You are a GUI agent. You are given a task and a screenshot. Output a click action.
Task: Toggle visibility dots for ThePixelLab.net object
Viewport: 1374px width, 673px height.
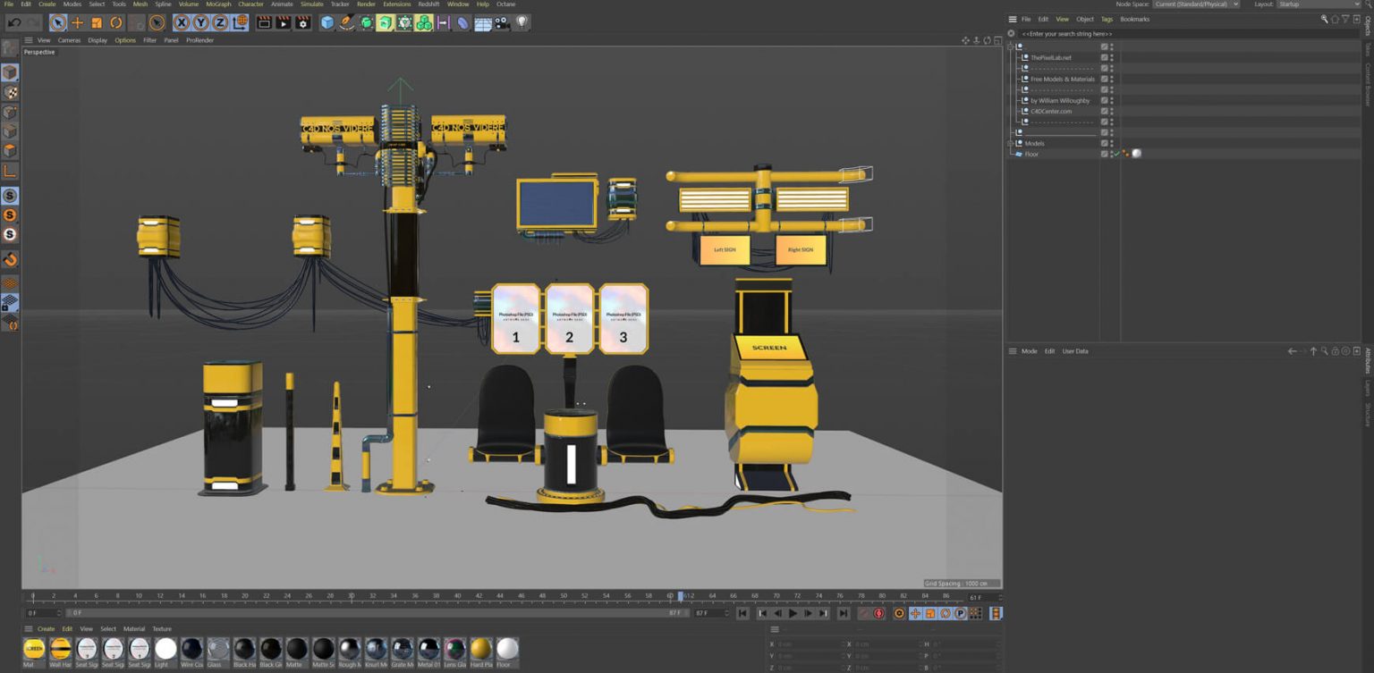pyautogui.click(x=1112, y=57)
